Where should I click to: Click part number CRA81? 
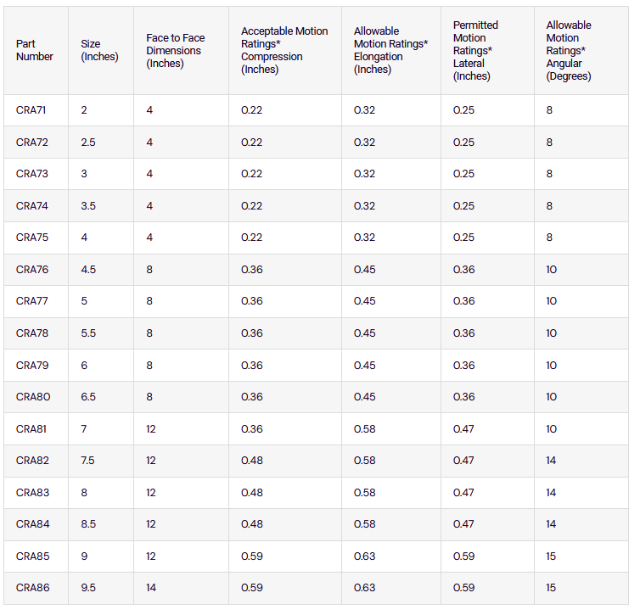tap(32, 429)
